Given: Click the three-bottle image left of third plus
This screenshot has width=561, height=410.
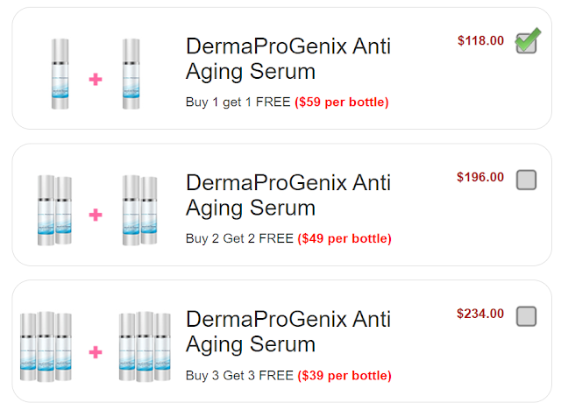Looking at the screenshot, I should coord(46,347).
